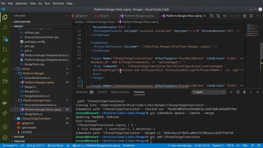Open the Source Control view

coord(5,39)
